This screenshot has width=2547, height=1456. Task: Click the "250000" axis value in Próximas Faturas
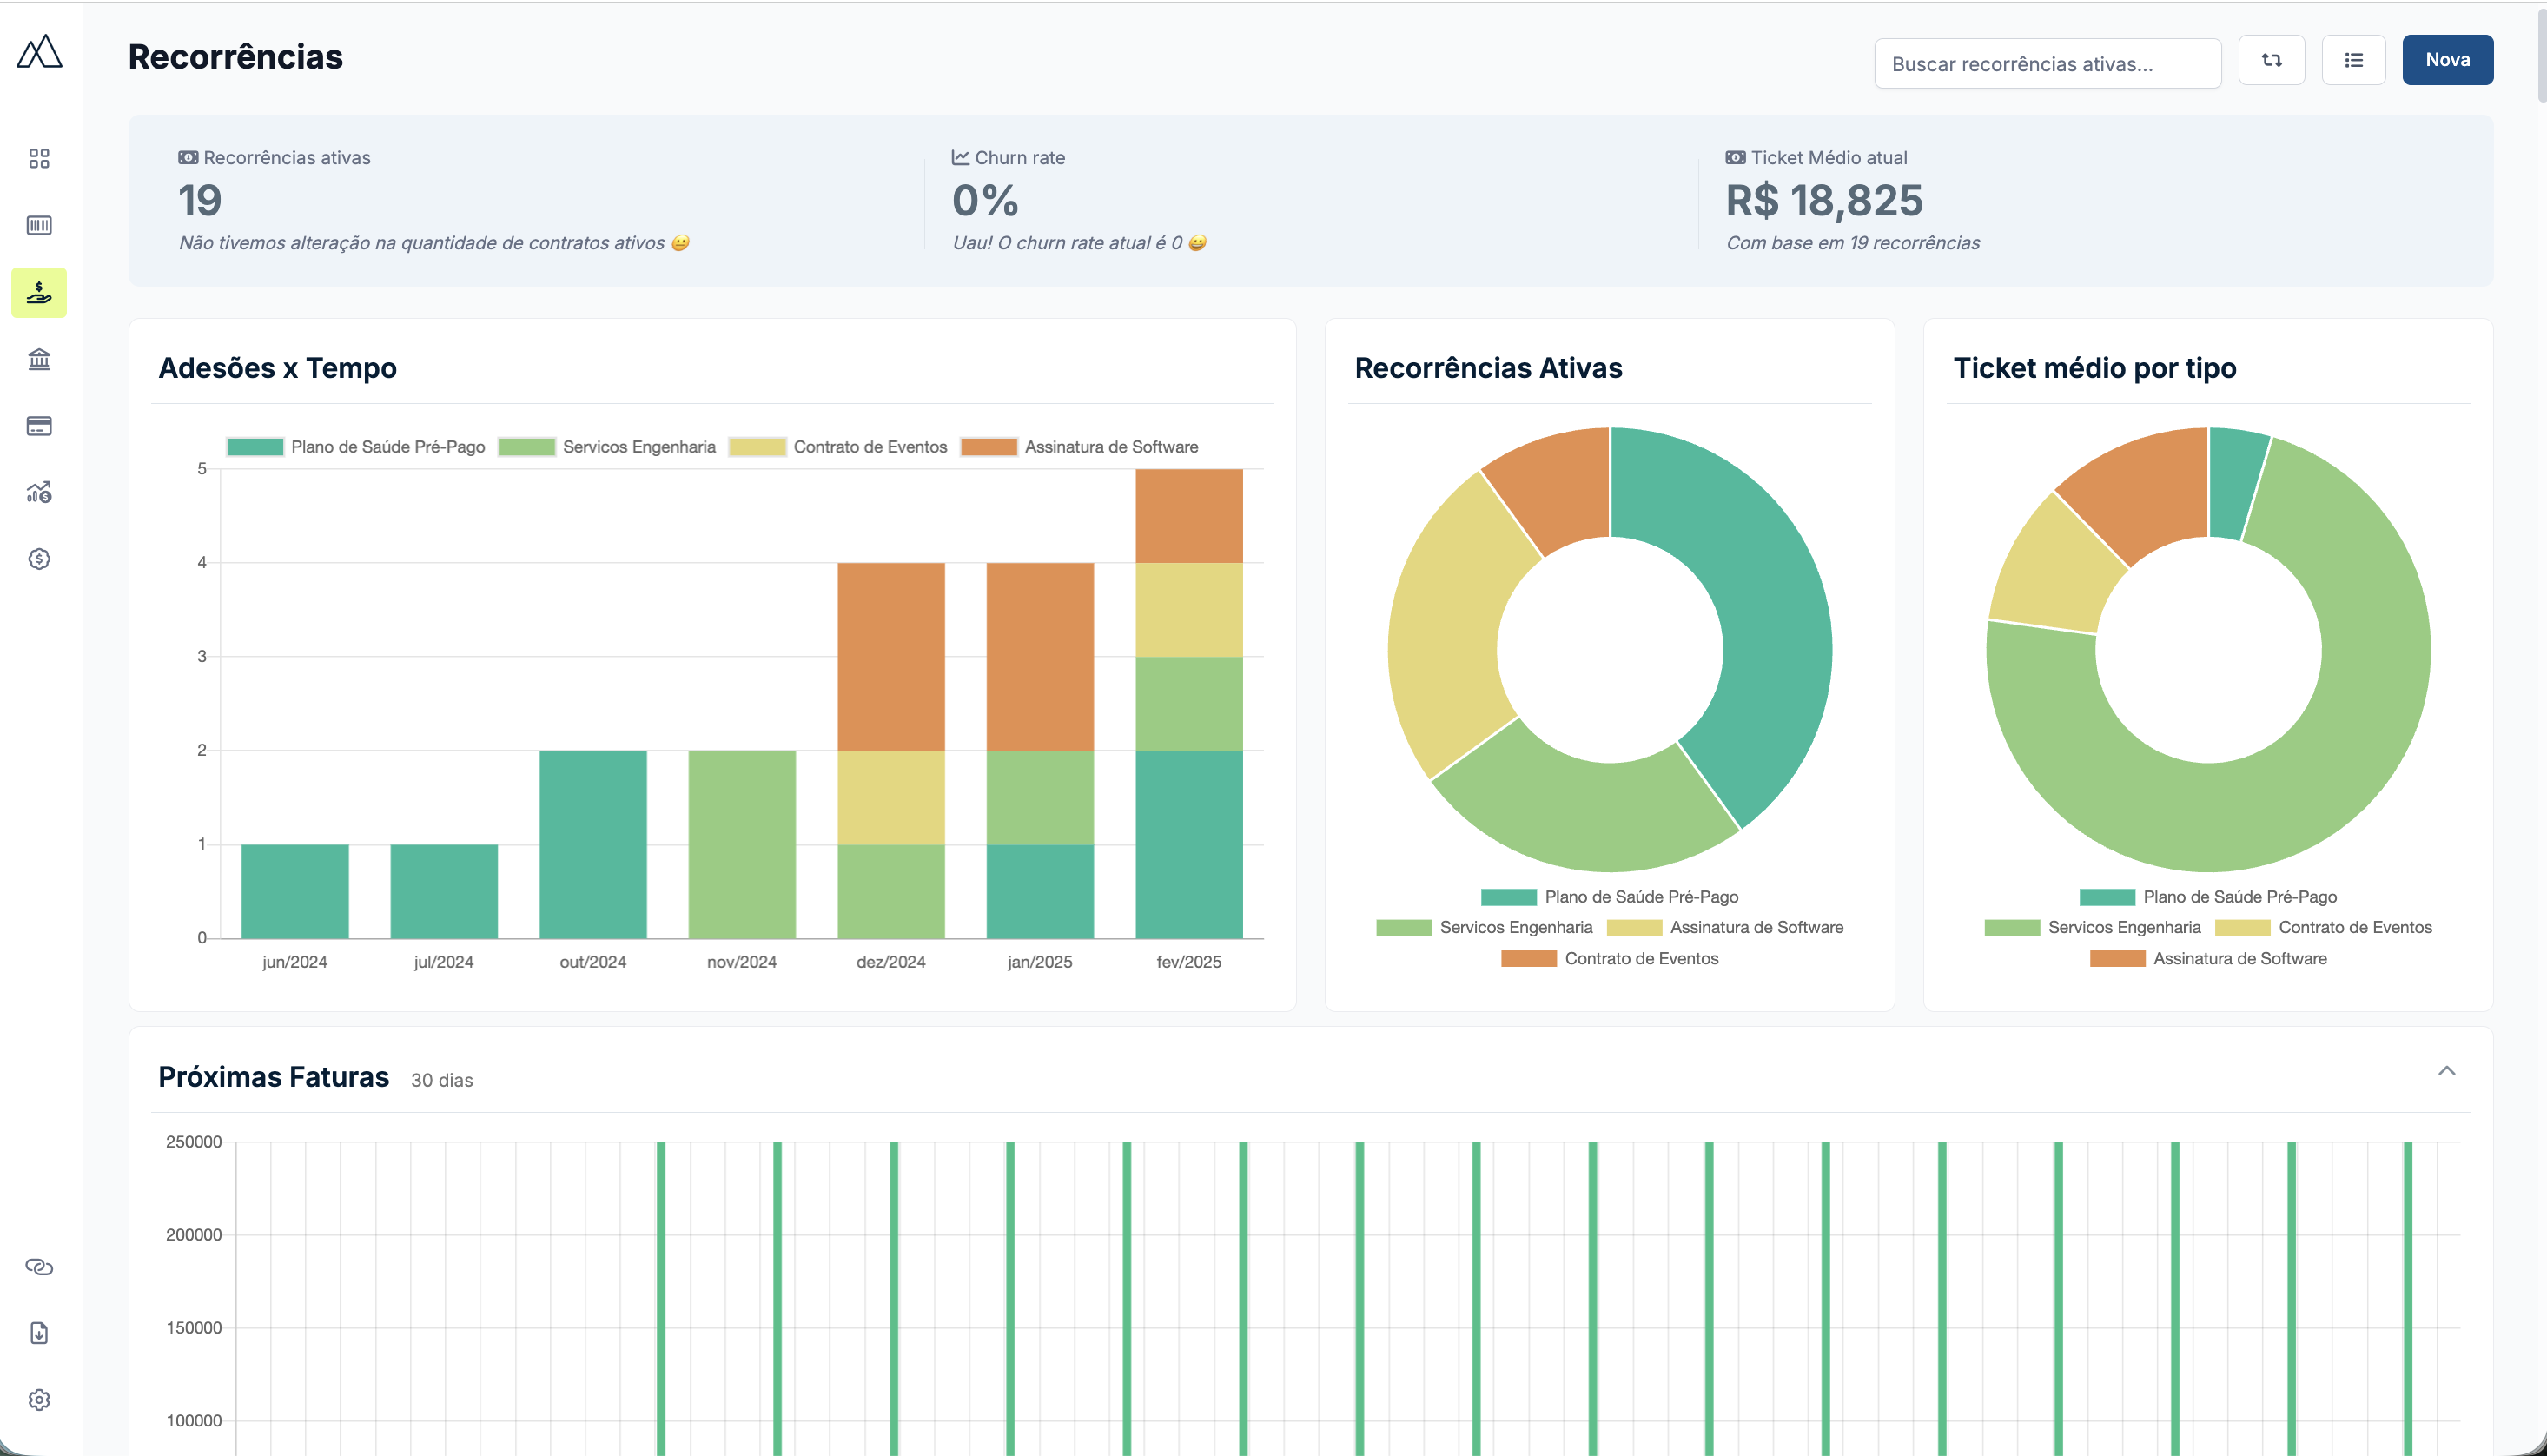[x=194, y=1142]
